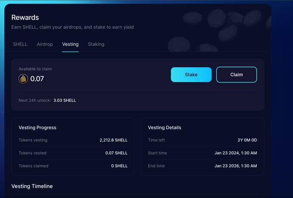This screenshot has width=293, height=198.
Task: Click the 'Tokens vested' label
Action: pos(32,153)
